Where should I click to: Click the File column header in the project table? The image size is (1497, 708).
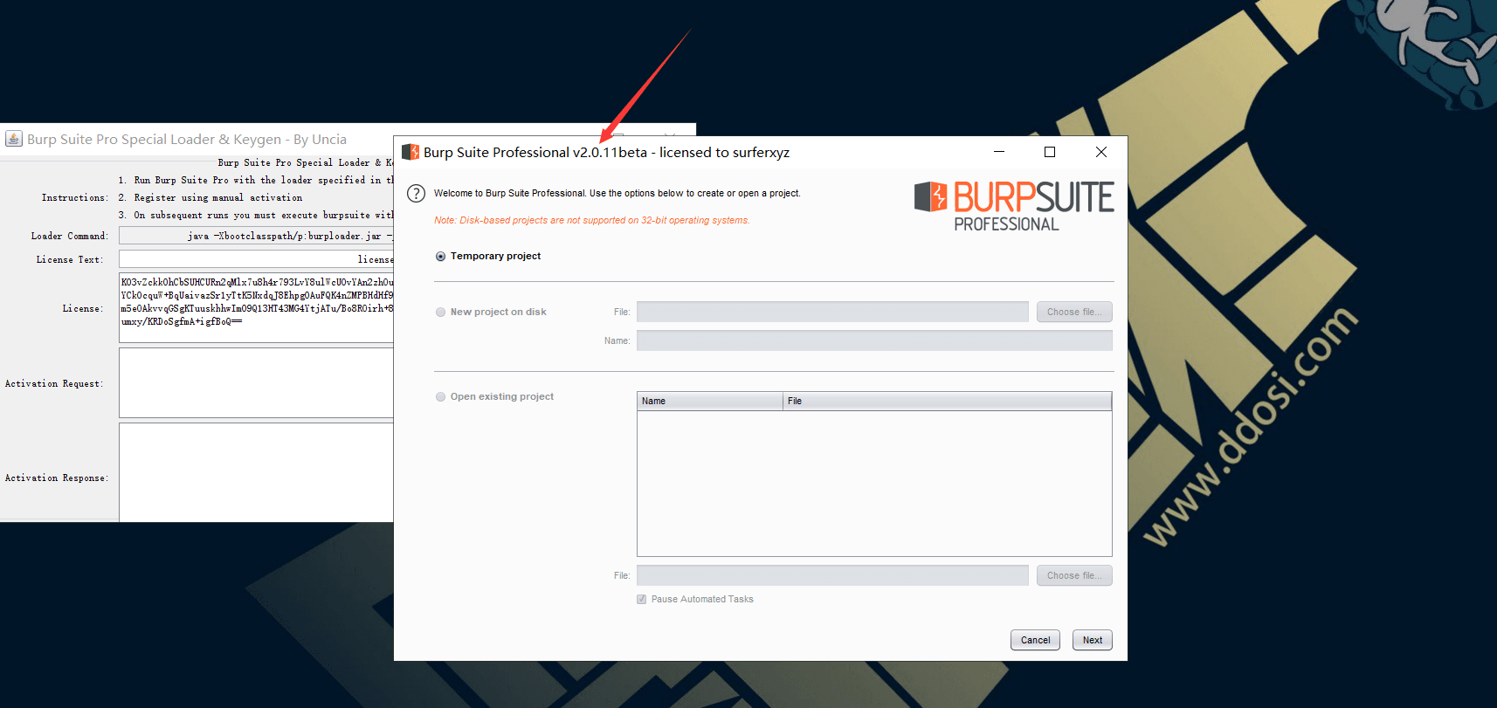click(947, 401)
